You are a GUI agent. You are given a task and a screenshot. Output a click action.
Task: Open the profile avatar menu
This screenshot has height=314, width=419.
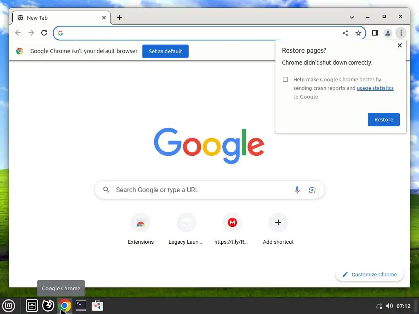tap(388, 33)
